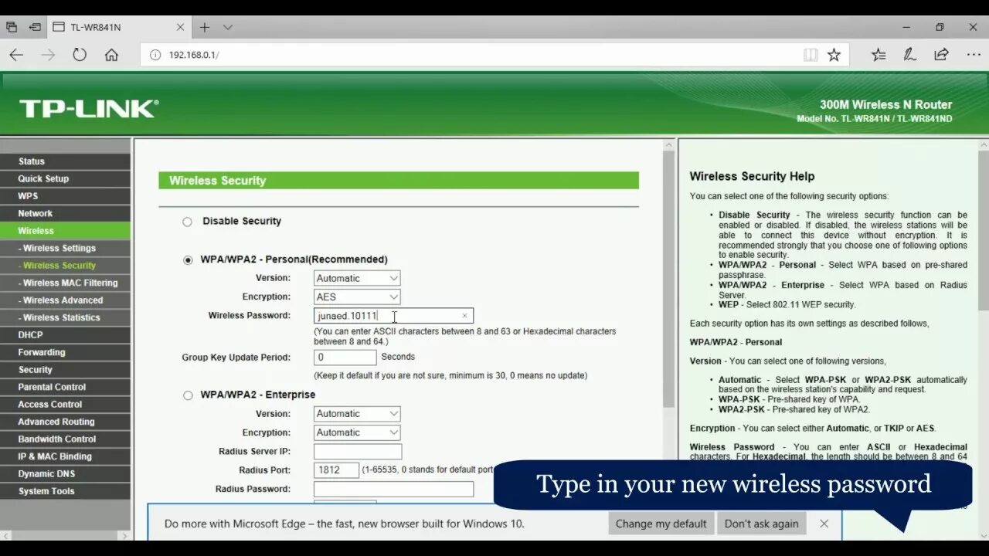Open Enterprise Encryption dropdown
Viewport: 989px width, 556px height.
(357, 432)
